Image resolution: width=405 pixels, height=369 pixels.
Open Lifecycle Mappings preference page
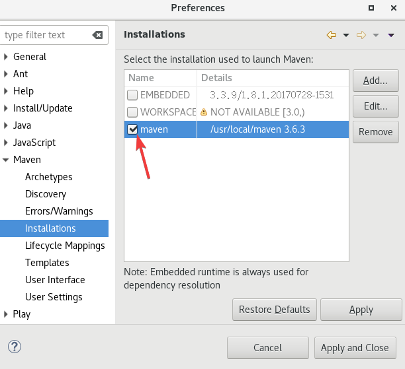(x=65, y=246)
